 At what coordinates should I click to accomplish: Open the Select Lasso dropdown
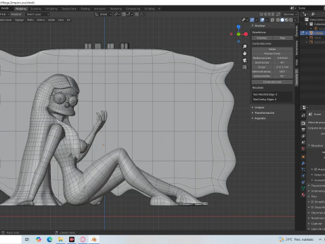(x=37, y=14)
